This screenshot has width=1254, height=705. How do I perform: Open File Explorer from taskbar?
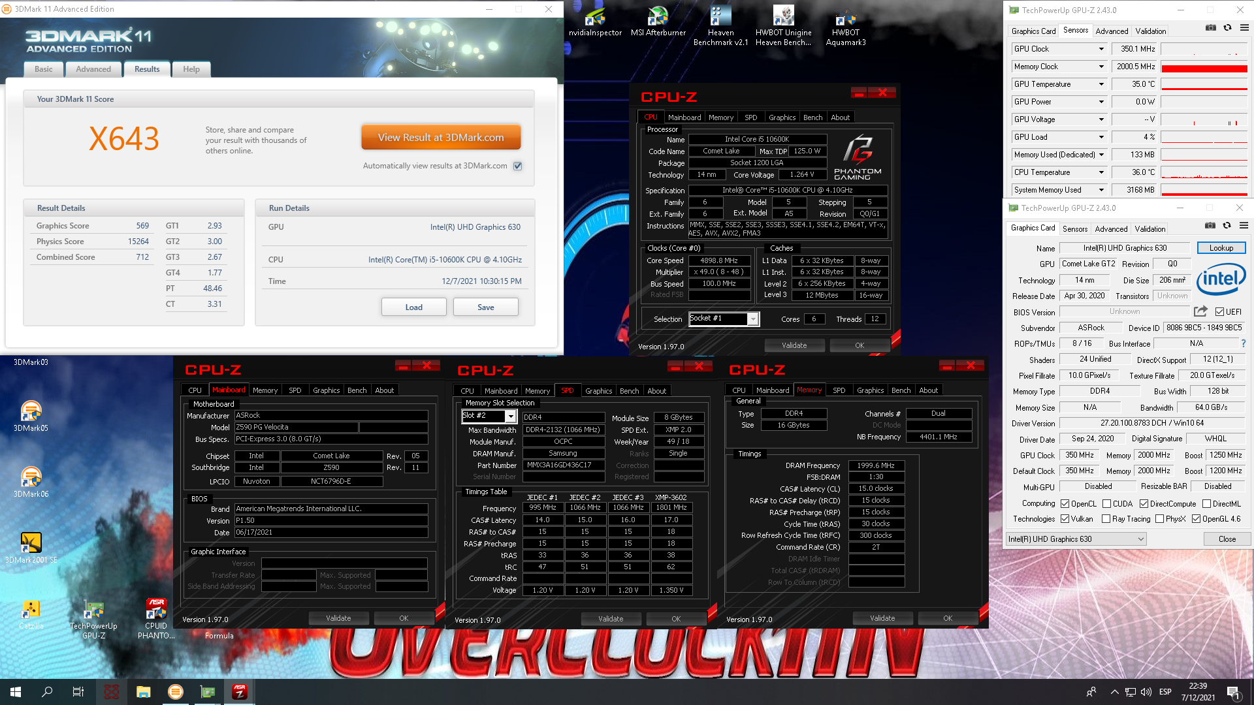pyautogui.click(x=144, y=692)
